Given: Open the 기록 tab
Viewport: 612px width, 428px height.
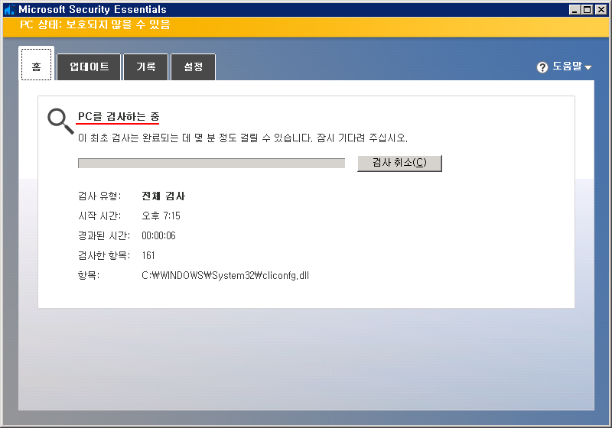Looking at the screenshot, I should [x=146, y=67].
